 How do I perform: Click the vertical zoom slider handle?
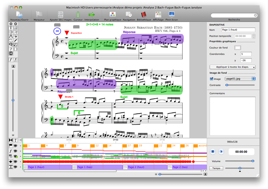[x=13, y=100]
